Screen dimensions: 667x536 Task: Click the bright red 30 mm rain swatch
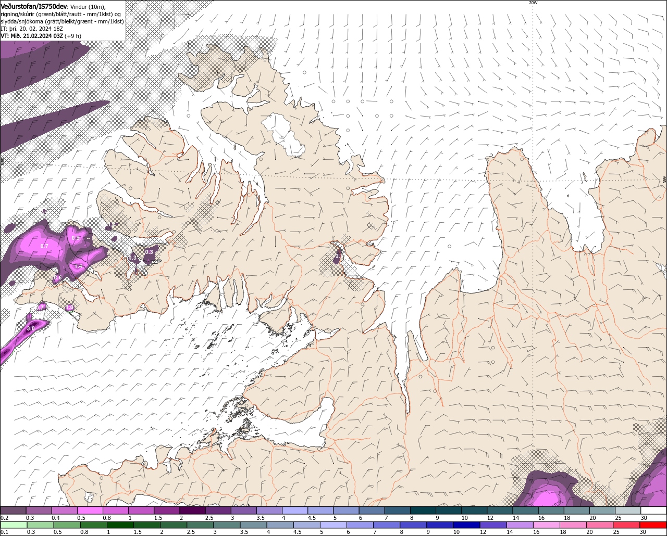click(653, 525)
